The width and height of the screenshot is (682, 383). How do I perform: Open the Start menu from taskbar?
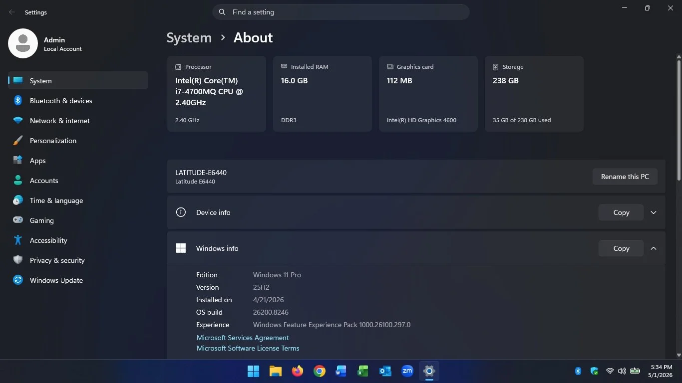click(x=254, y=371)
